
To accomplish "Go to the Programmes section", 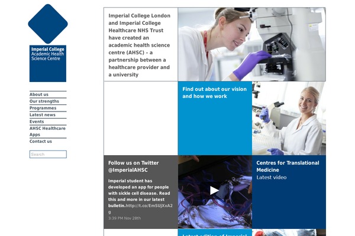I will pyautogui.click(x=43, y=108).
